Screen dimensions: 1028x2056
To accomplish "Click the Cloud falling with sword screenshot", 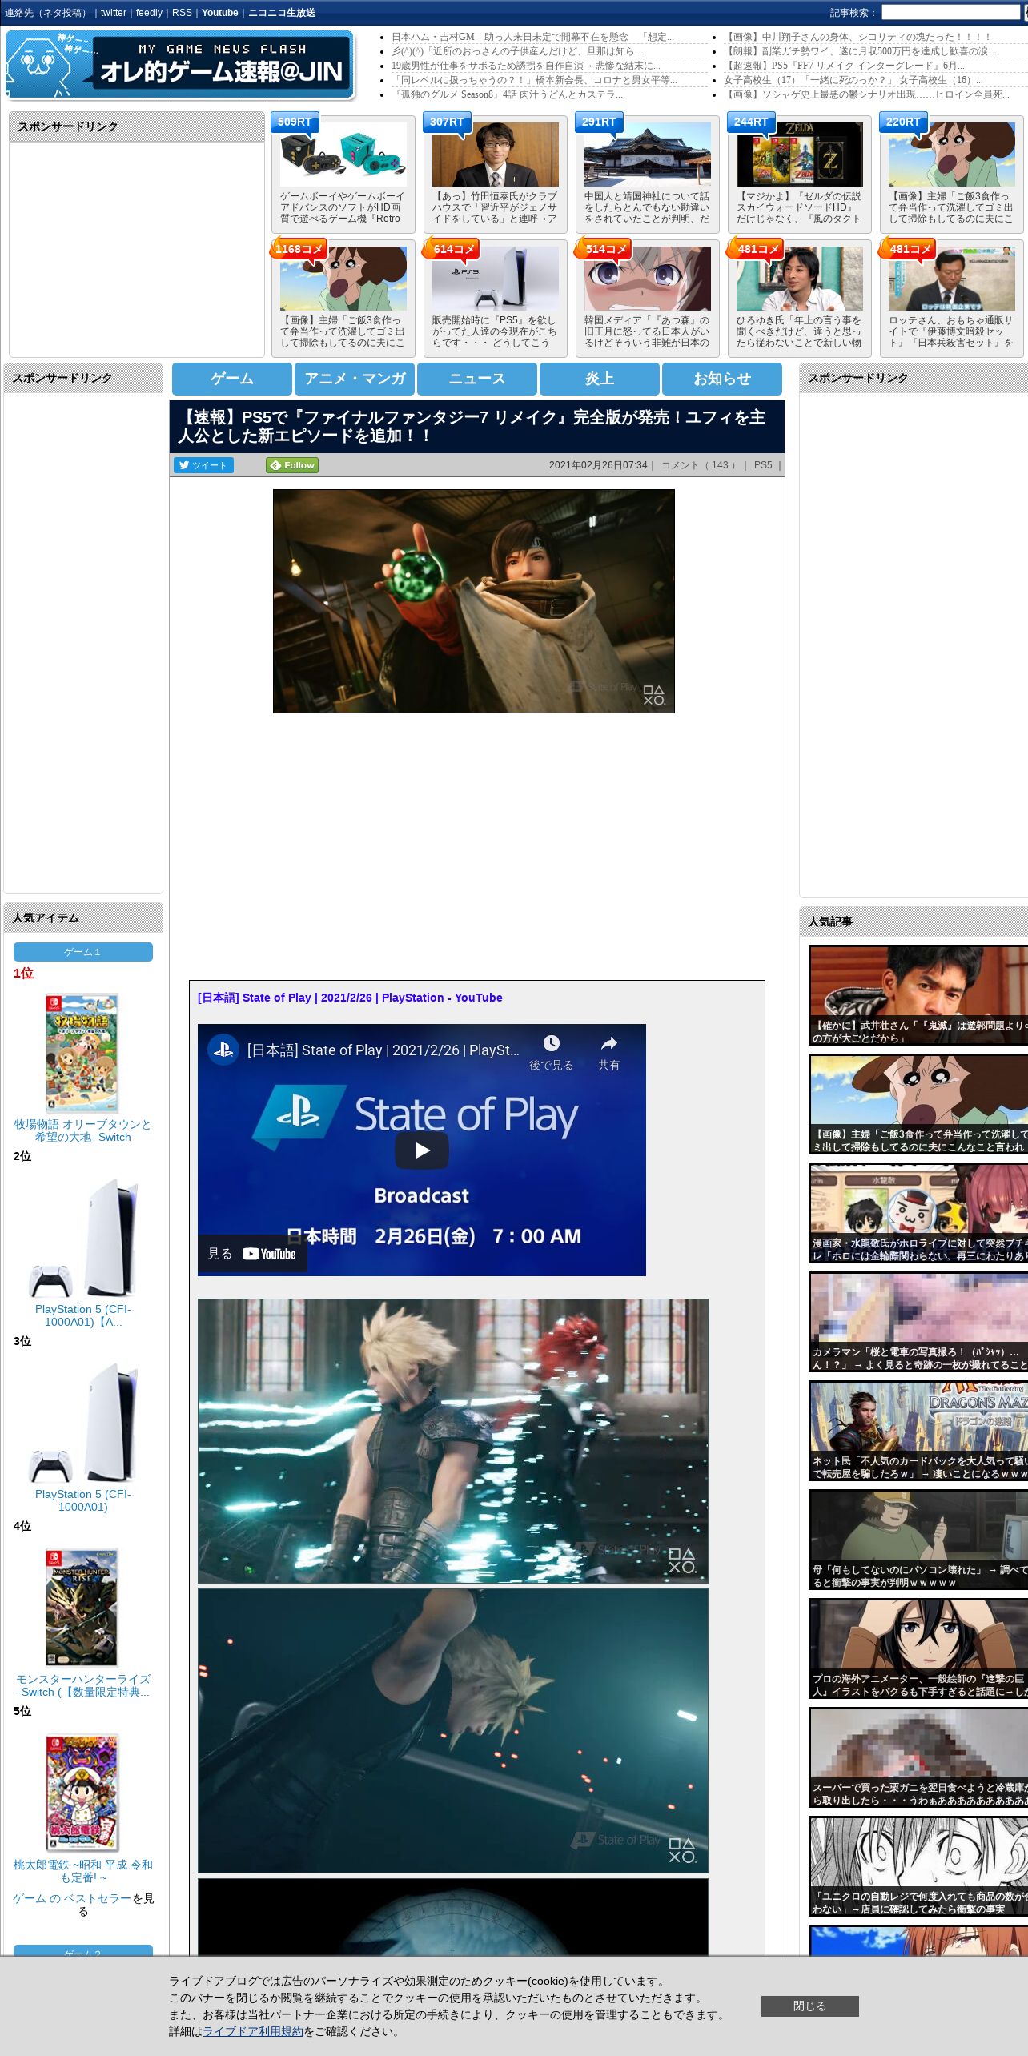I will 453,1730.
